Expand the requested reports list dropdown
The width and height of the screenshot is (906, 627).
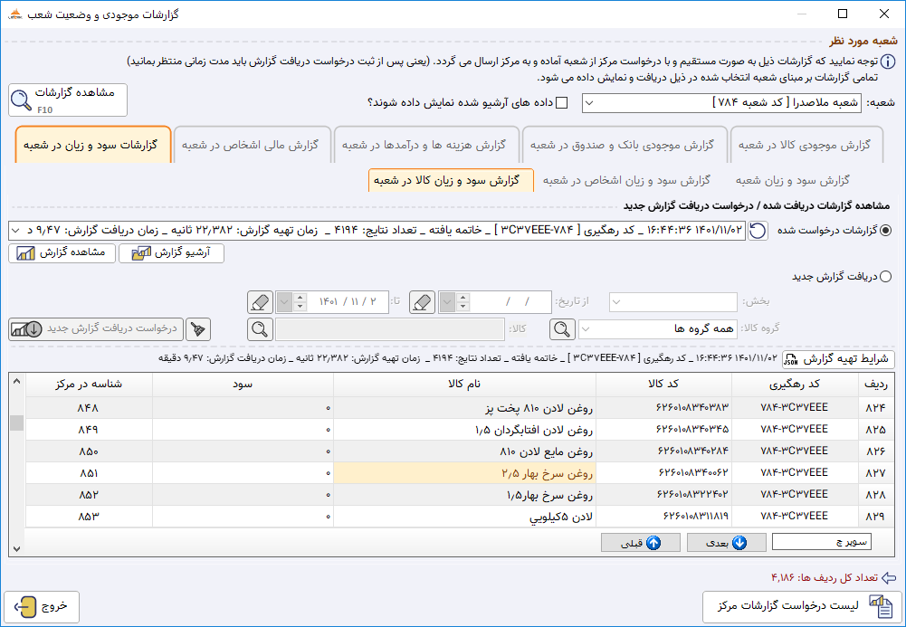click(x=14, y=231)
